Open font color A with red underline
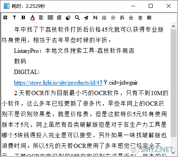Screen dimensions: 178x157 [32, 18]
